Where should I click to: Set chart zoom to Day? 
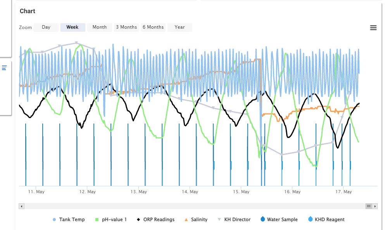click(46, 27)
